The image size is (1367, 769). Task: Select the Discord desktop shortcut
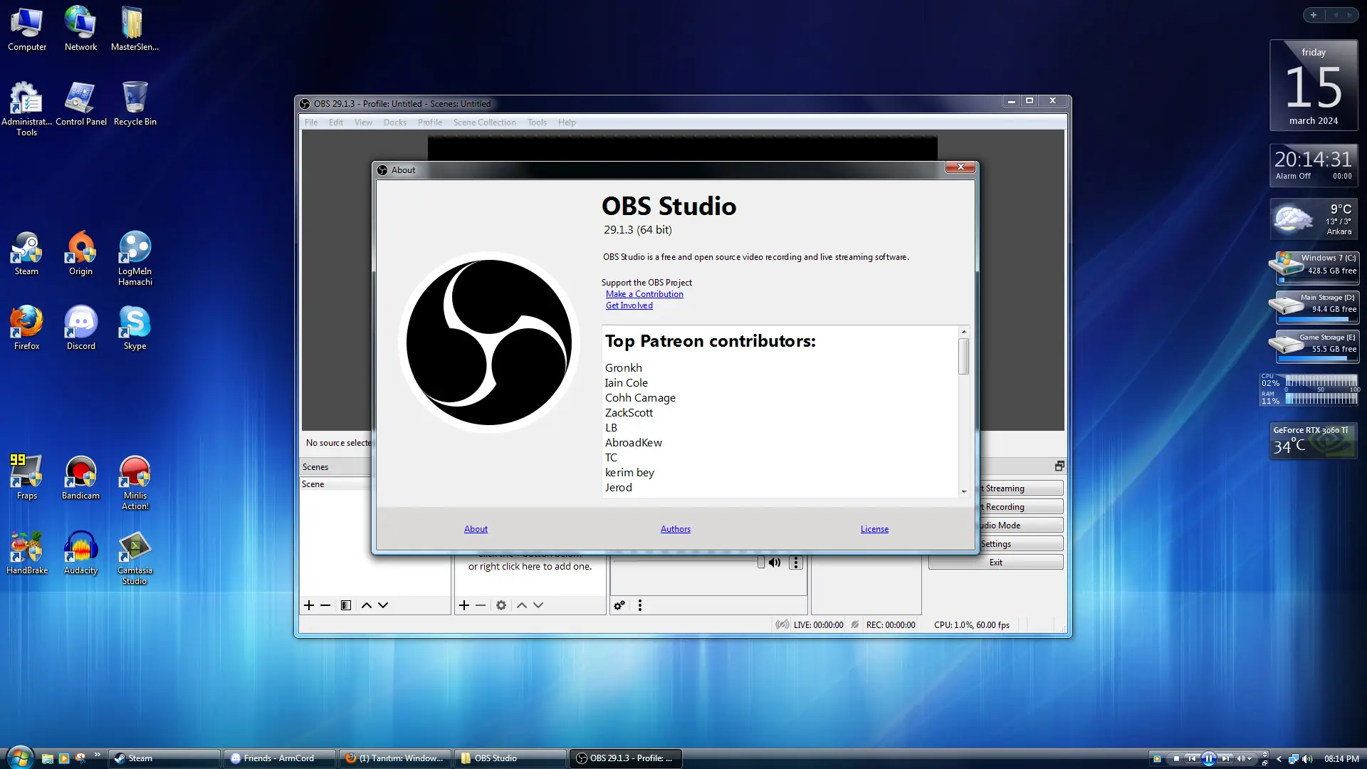tap(80, 328)
